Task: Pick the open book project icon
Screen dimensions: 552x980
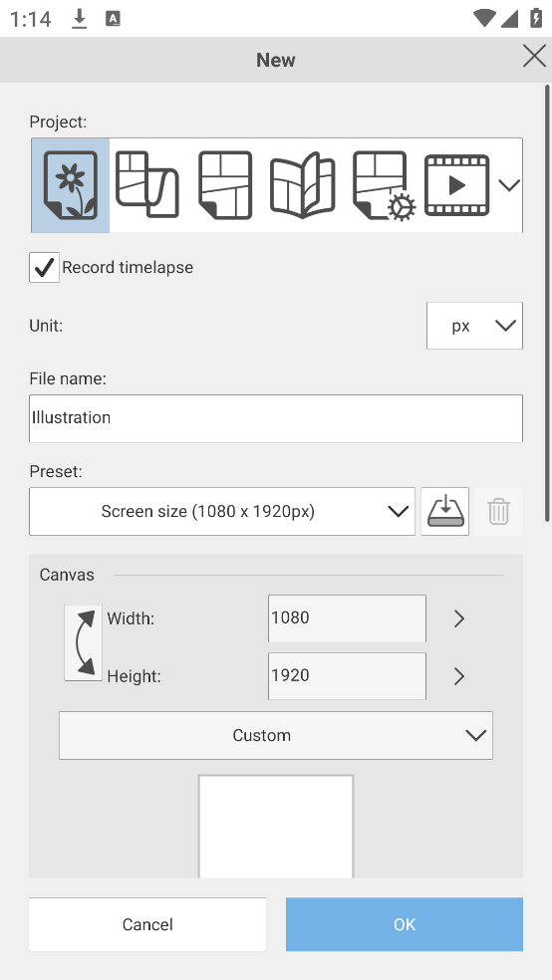Action: tap(303, 185)
